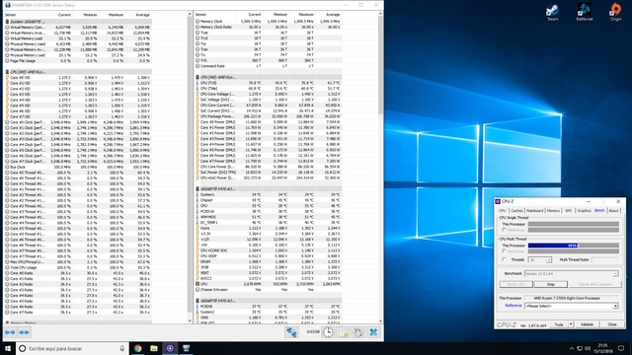Click HWiNFO expand-columns double arrow button
This screenshot has height=355, width=632.
(x=10, y=332)
